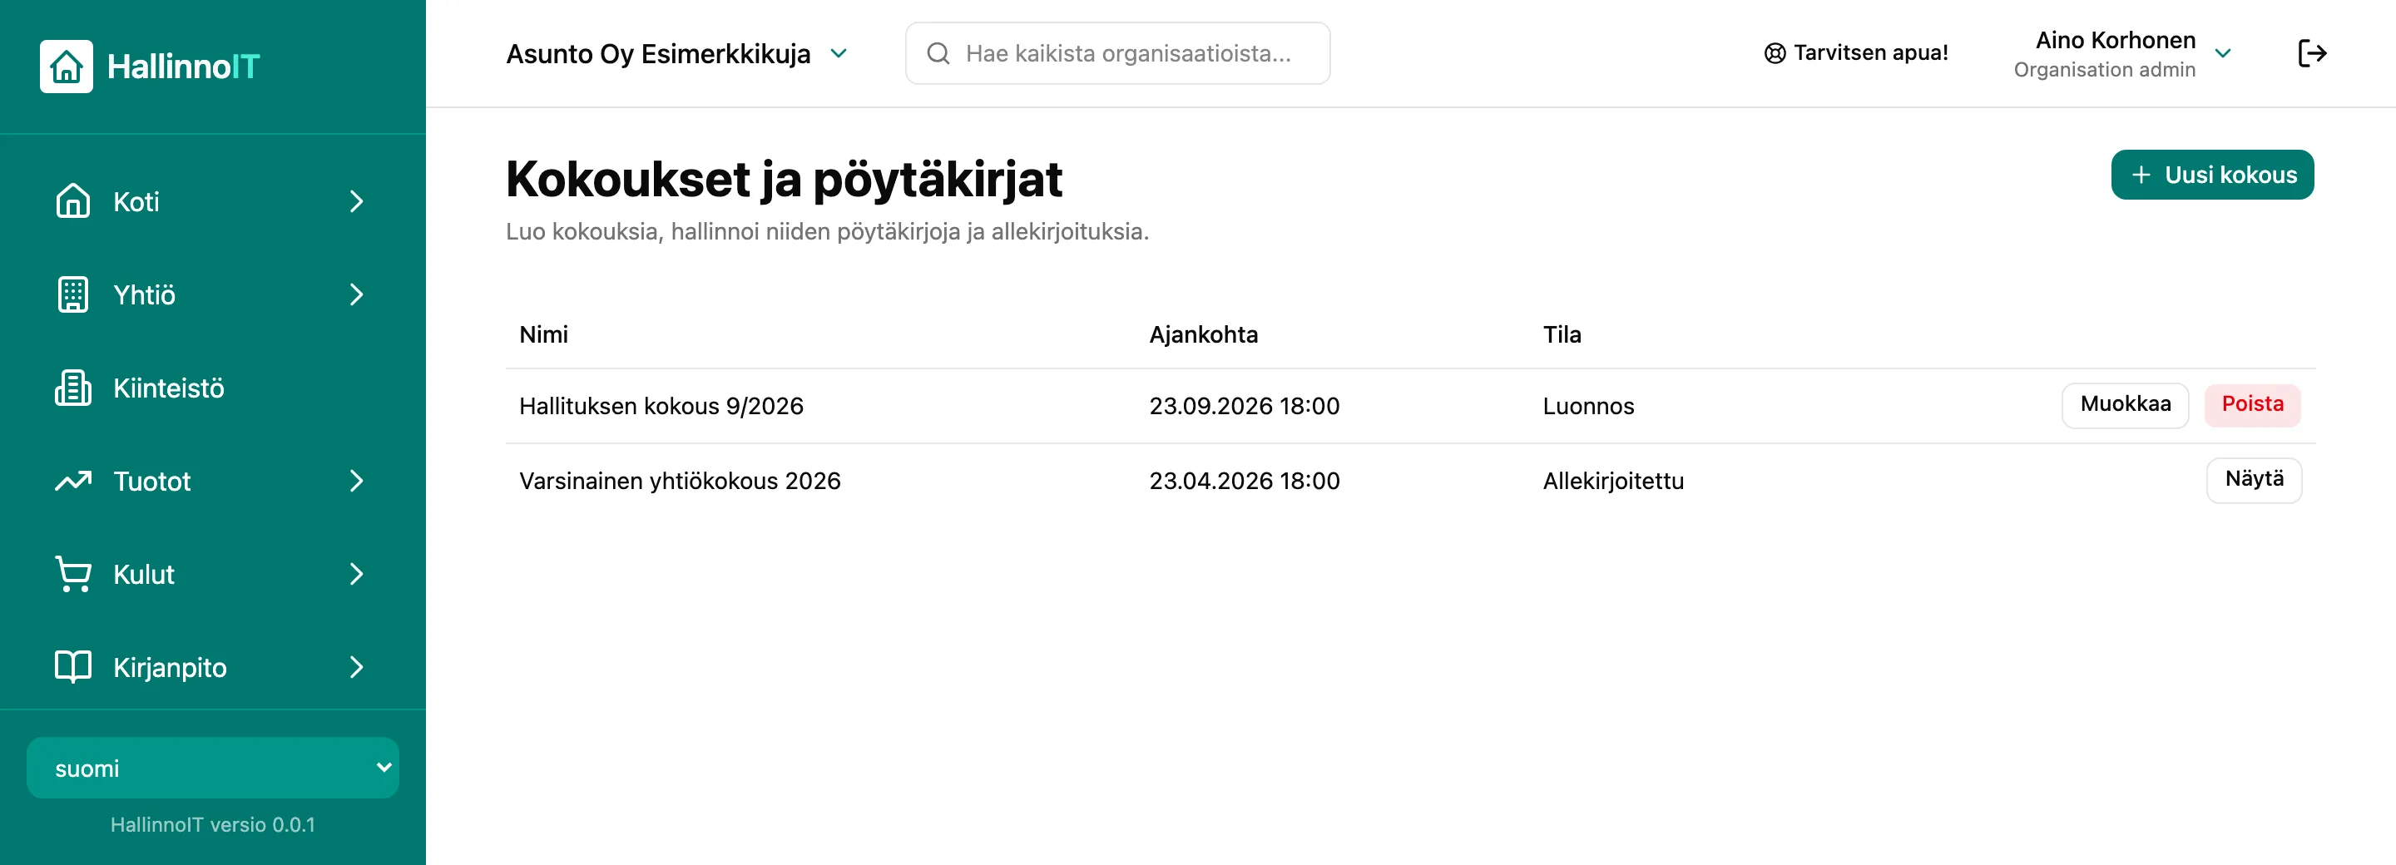Click the HallinnoIT house logo icon
Image resolution: width=2396 pixels, height=865 pixels.
66,66
